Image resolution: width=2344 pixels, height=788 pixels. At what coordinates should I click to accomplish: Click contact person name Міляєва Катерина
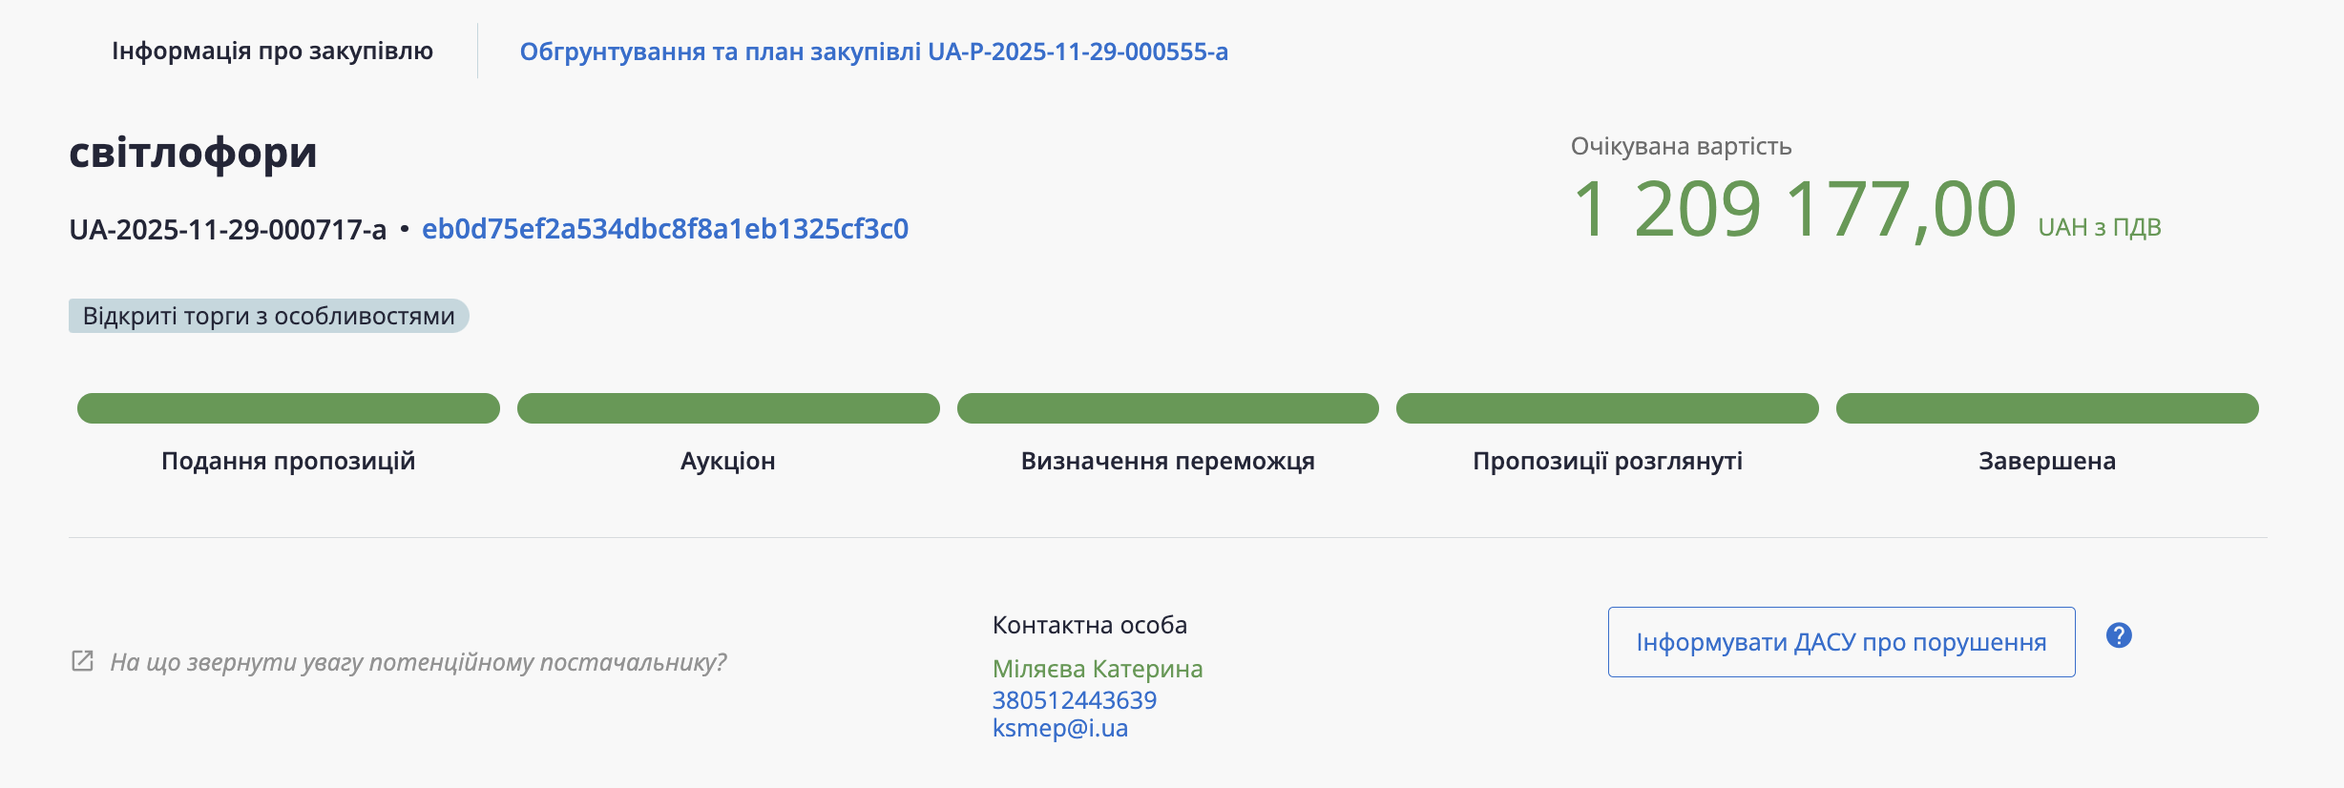(x=1097, y=669)
